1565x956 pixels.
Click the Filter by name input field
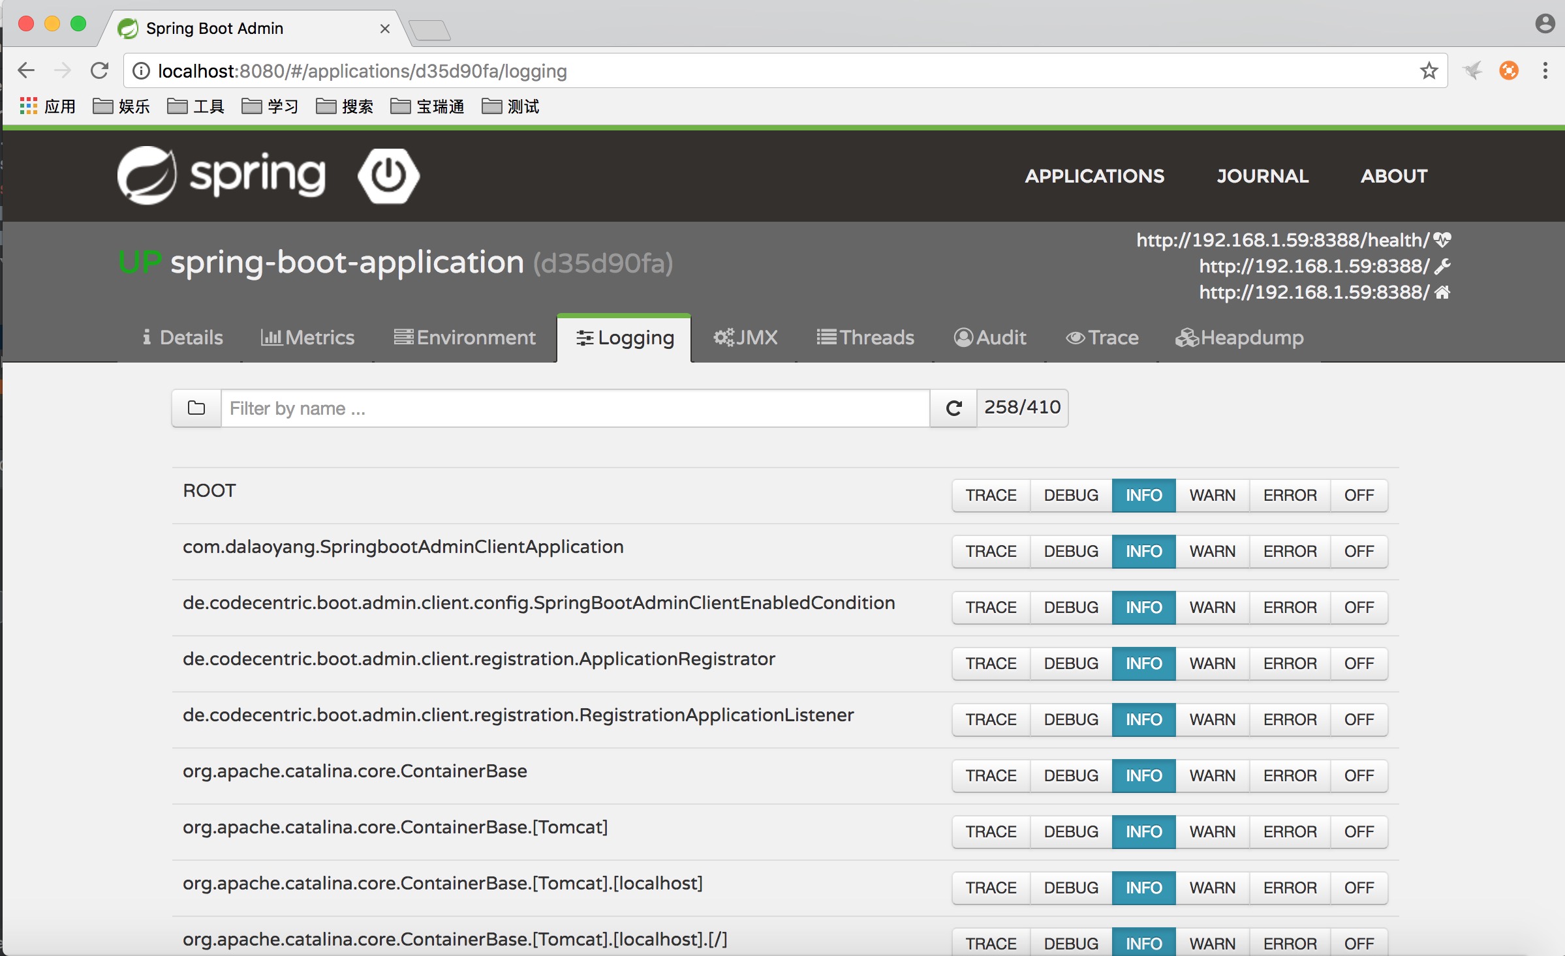click(x=574, y=408)
